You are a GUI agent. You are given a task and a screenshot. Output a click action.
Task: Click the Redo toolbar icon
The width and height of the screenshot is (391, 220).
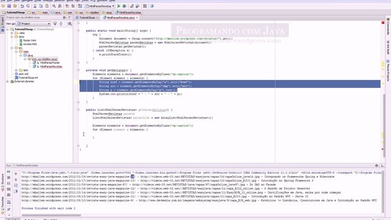28,6
